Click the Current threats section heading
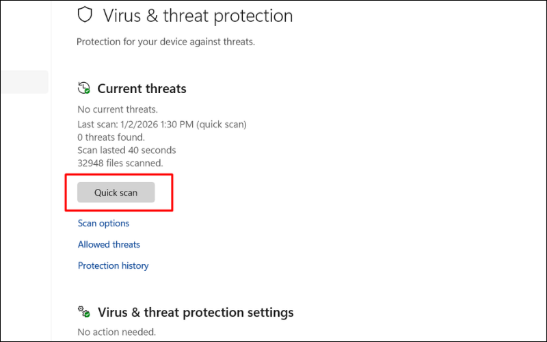 click(142, 89)
